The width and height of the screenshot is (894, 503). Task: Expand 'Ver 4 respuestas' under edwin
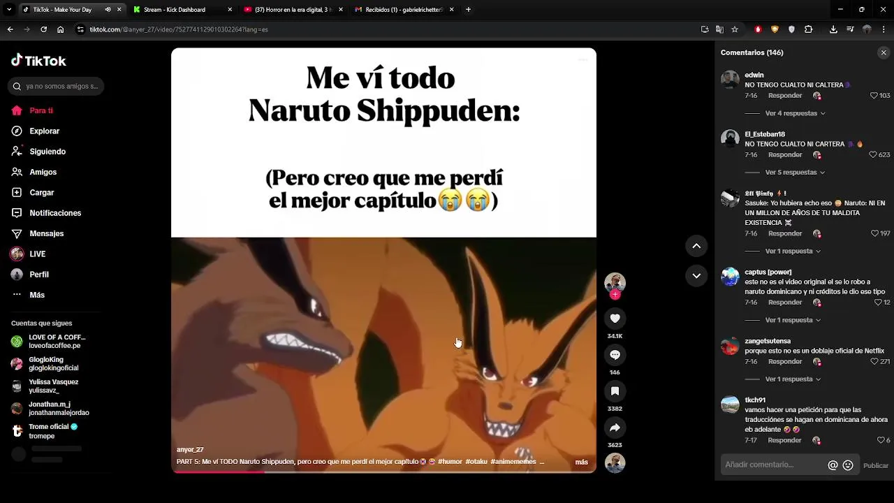point(795,113)
